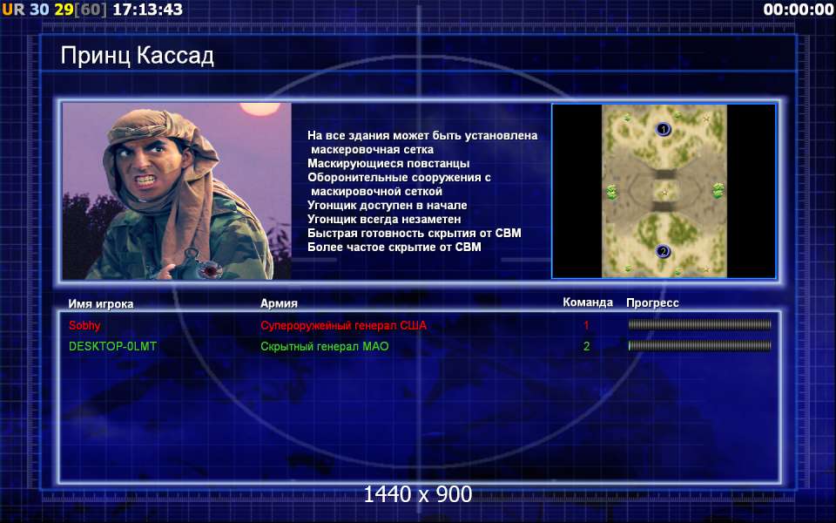Viewport: 836px width, 523px height.
Task: Click the 00:00:00 timer at top right
Action: (799, 9)
